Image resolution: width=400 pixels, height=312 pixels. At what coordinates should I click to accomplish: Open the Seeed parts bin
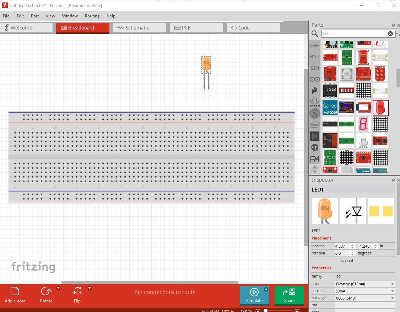(314, 102)
